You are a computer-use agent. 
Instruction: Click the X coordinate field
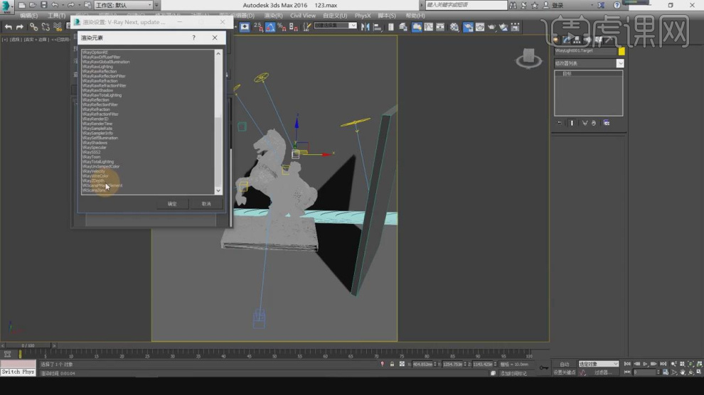(422, 364)
